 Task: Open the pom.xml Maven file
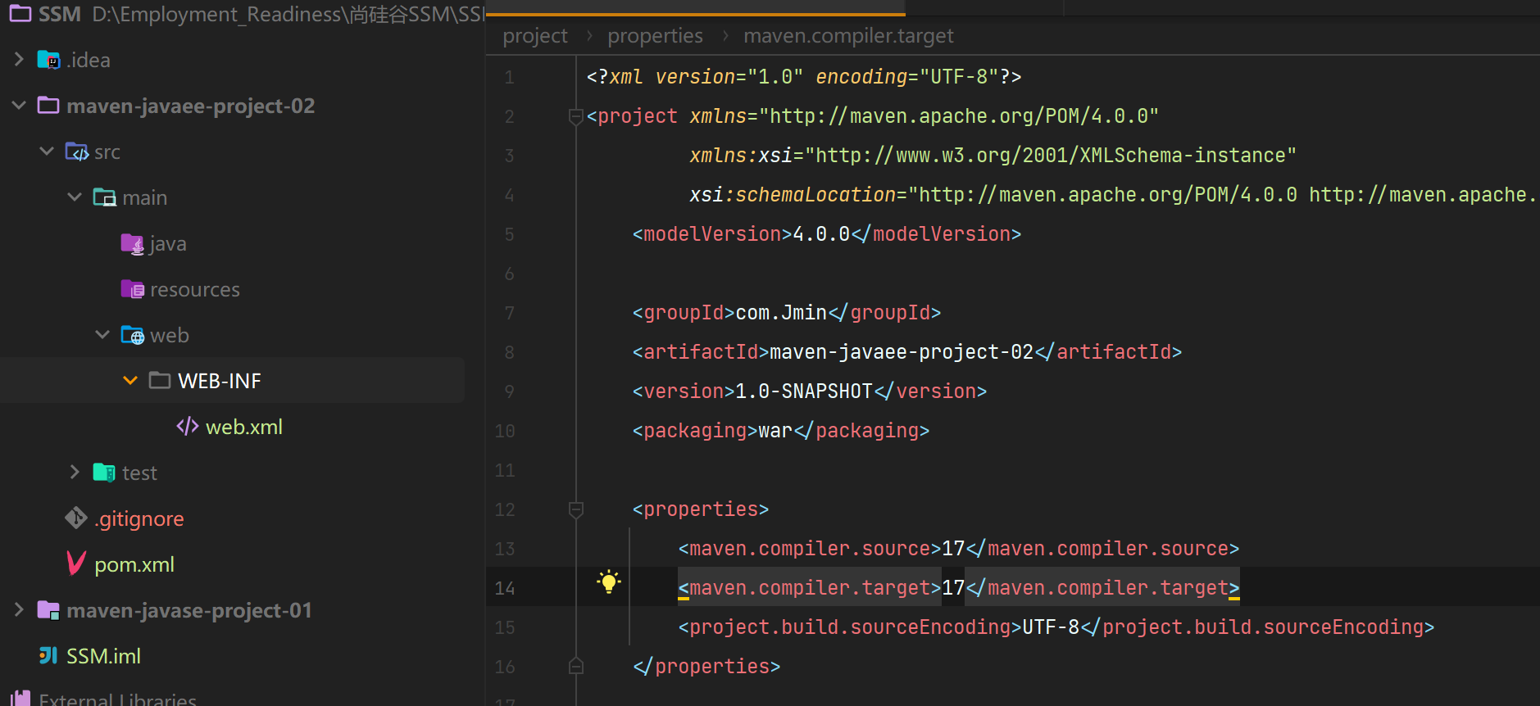point(134,564)
